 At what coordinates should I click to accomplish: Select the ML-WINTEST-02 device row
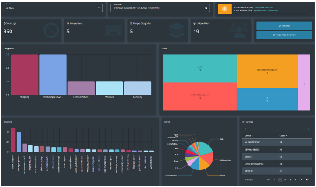277,142
